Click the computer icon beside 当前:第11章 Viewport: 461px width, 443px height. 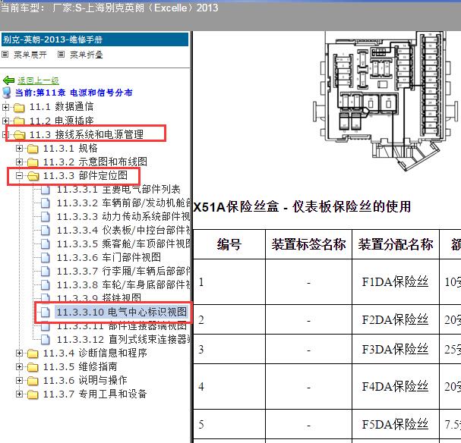(x=6, y=93)
